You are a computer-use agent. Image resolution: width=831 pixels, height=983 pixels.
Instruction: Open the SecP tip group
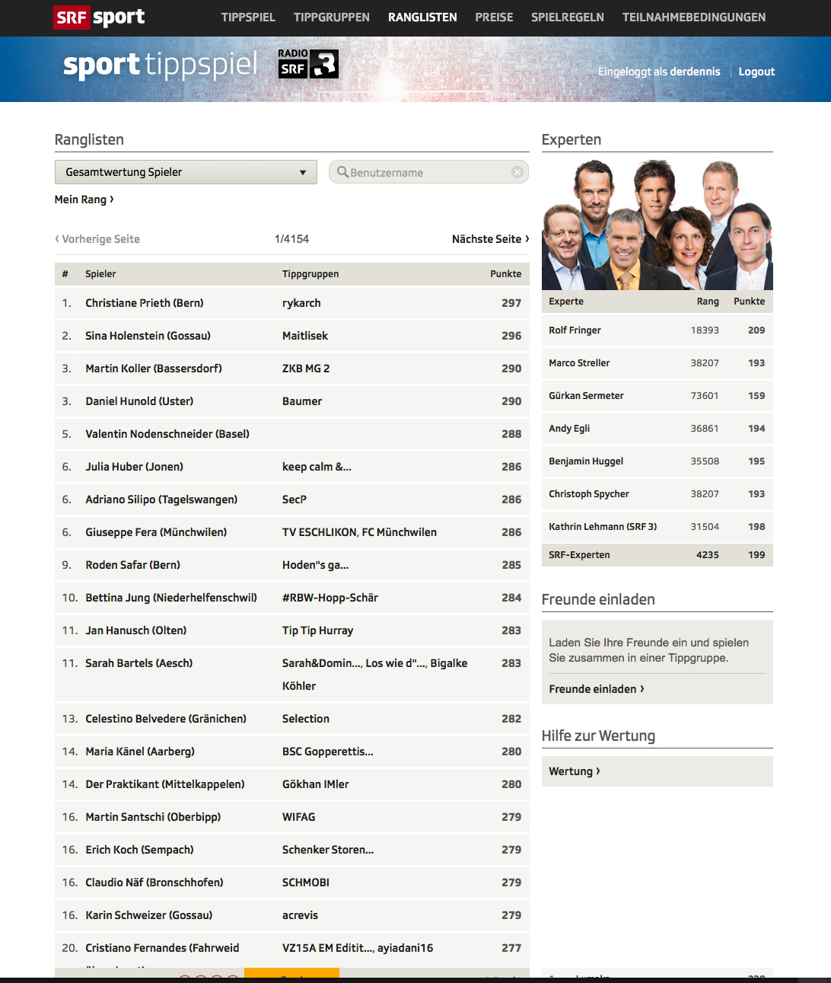[x=295, y=499]
